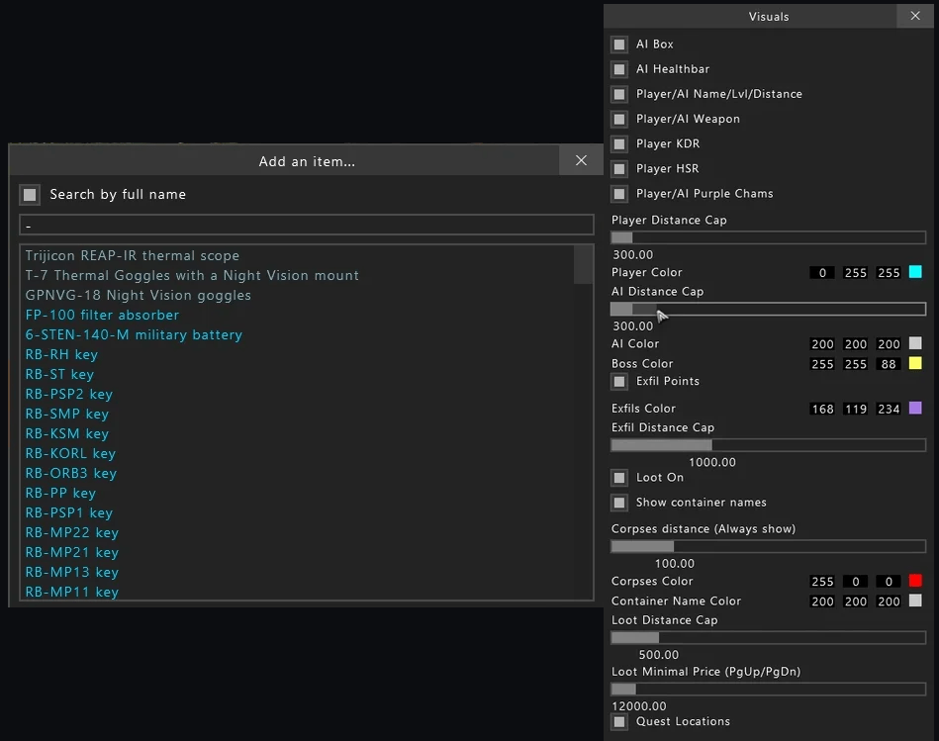Click AI Color red value field
The width and height of the screenshot is (939, 741).
pyautogui.click(x=822, y=344)
